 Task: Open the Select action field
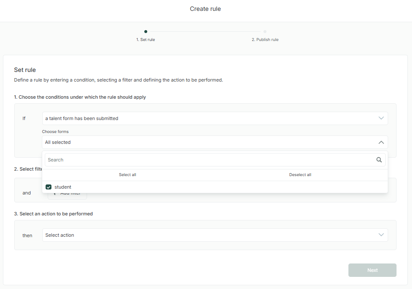tap(209, 235)
